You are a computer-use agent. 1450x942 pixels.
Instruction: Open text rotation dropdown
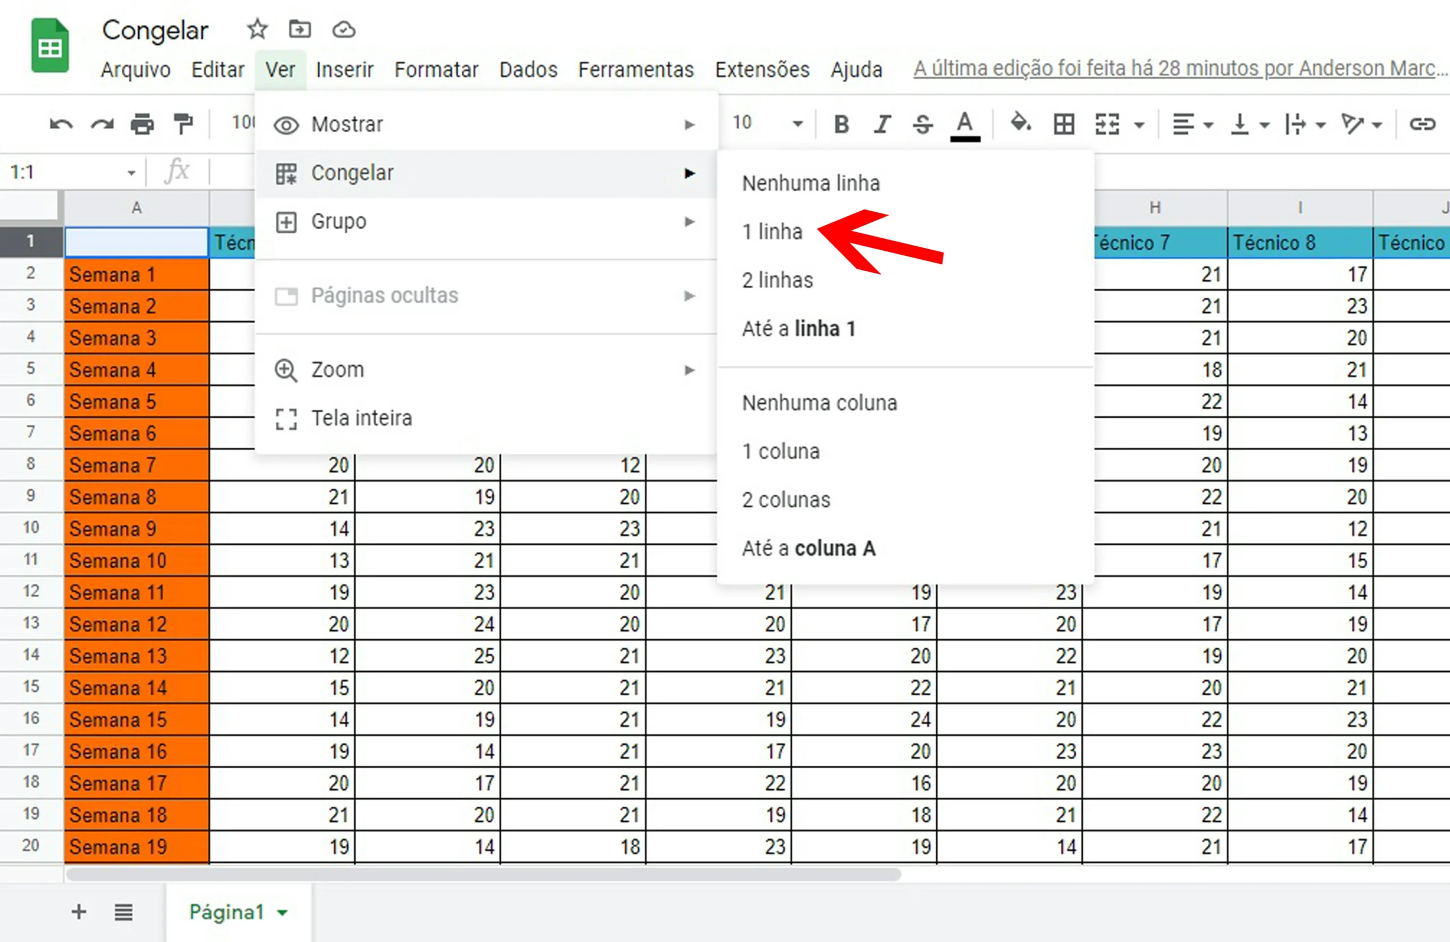1361,124
